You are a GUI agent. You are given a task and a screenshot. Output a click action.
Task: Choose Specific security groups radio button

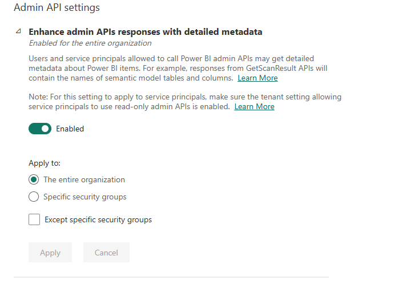(34, 197)
